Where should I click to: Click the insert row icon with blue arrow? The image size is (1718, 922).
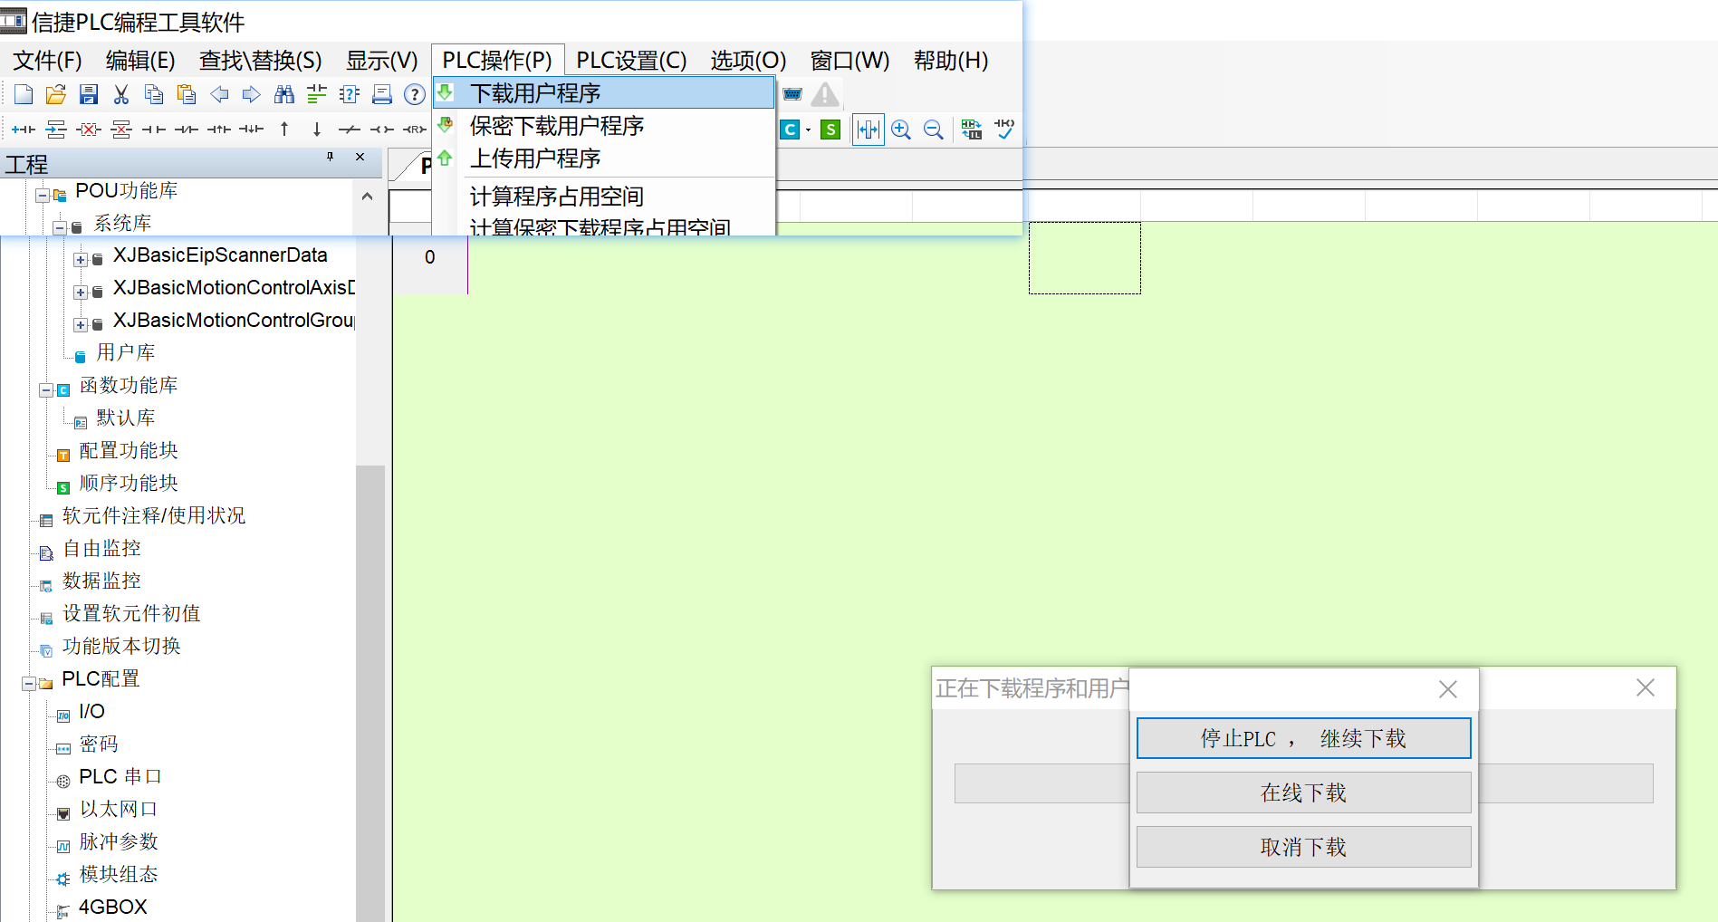[x=56, y=130]
